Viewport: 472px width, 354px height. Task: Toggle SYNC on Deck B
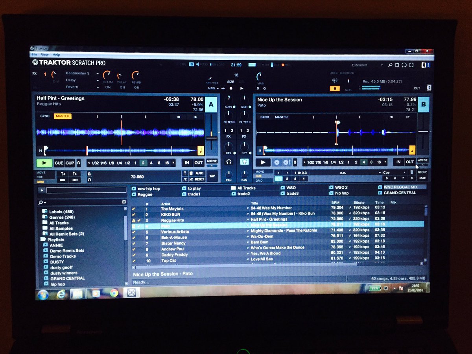tap(265, 117)
